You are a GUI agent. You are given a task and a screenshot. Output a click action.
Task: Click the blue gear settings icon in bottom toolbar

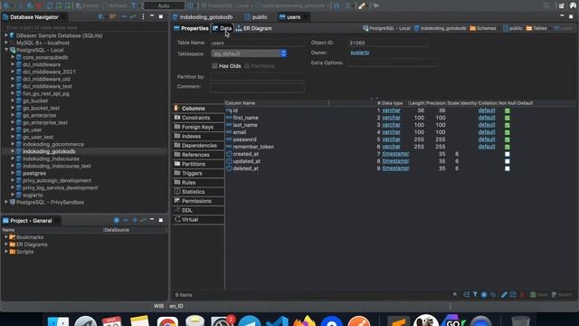pyautogui.click(x=484, y=294)
